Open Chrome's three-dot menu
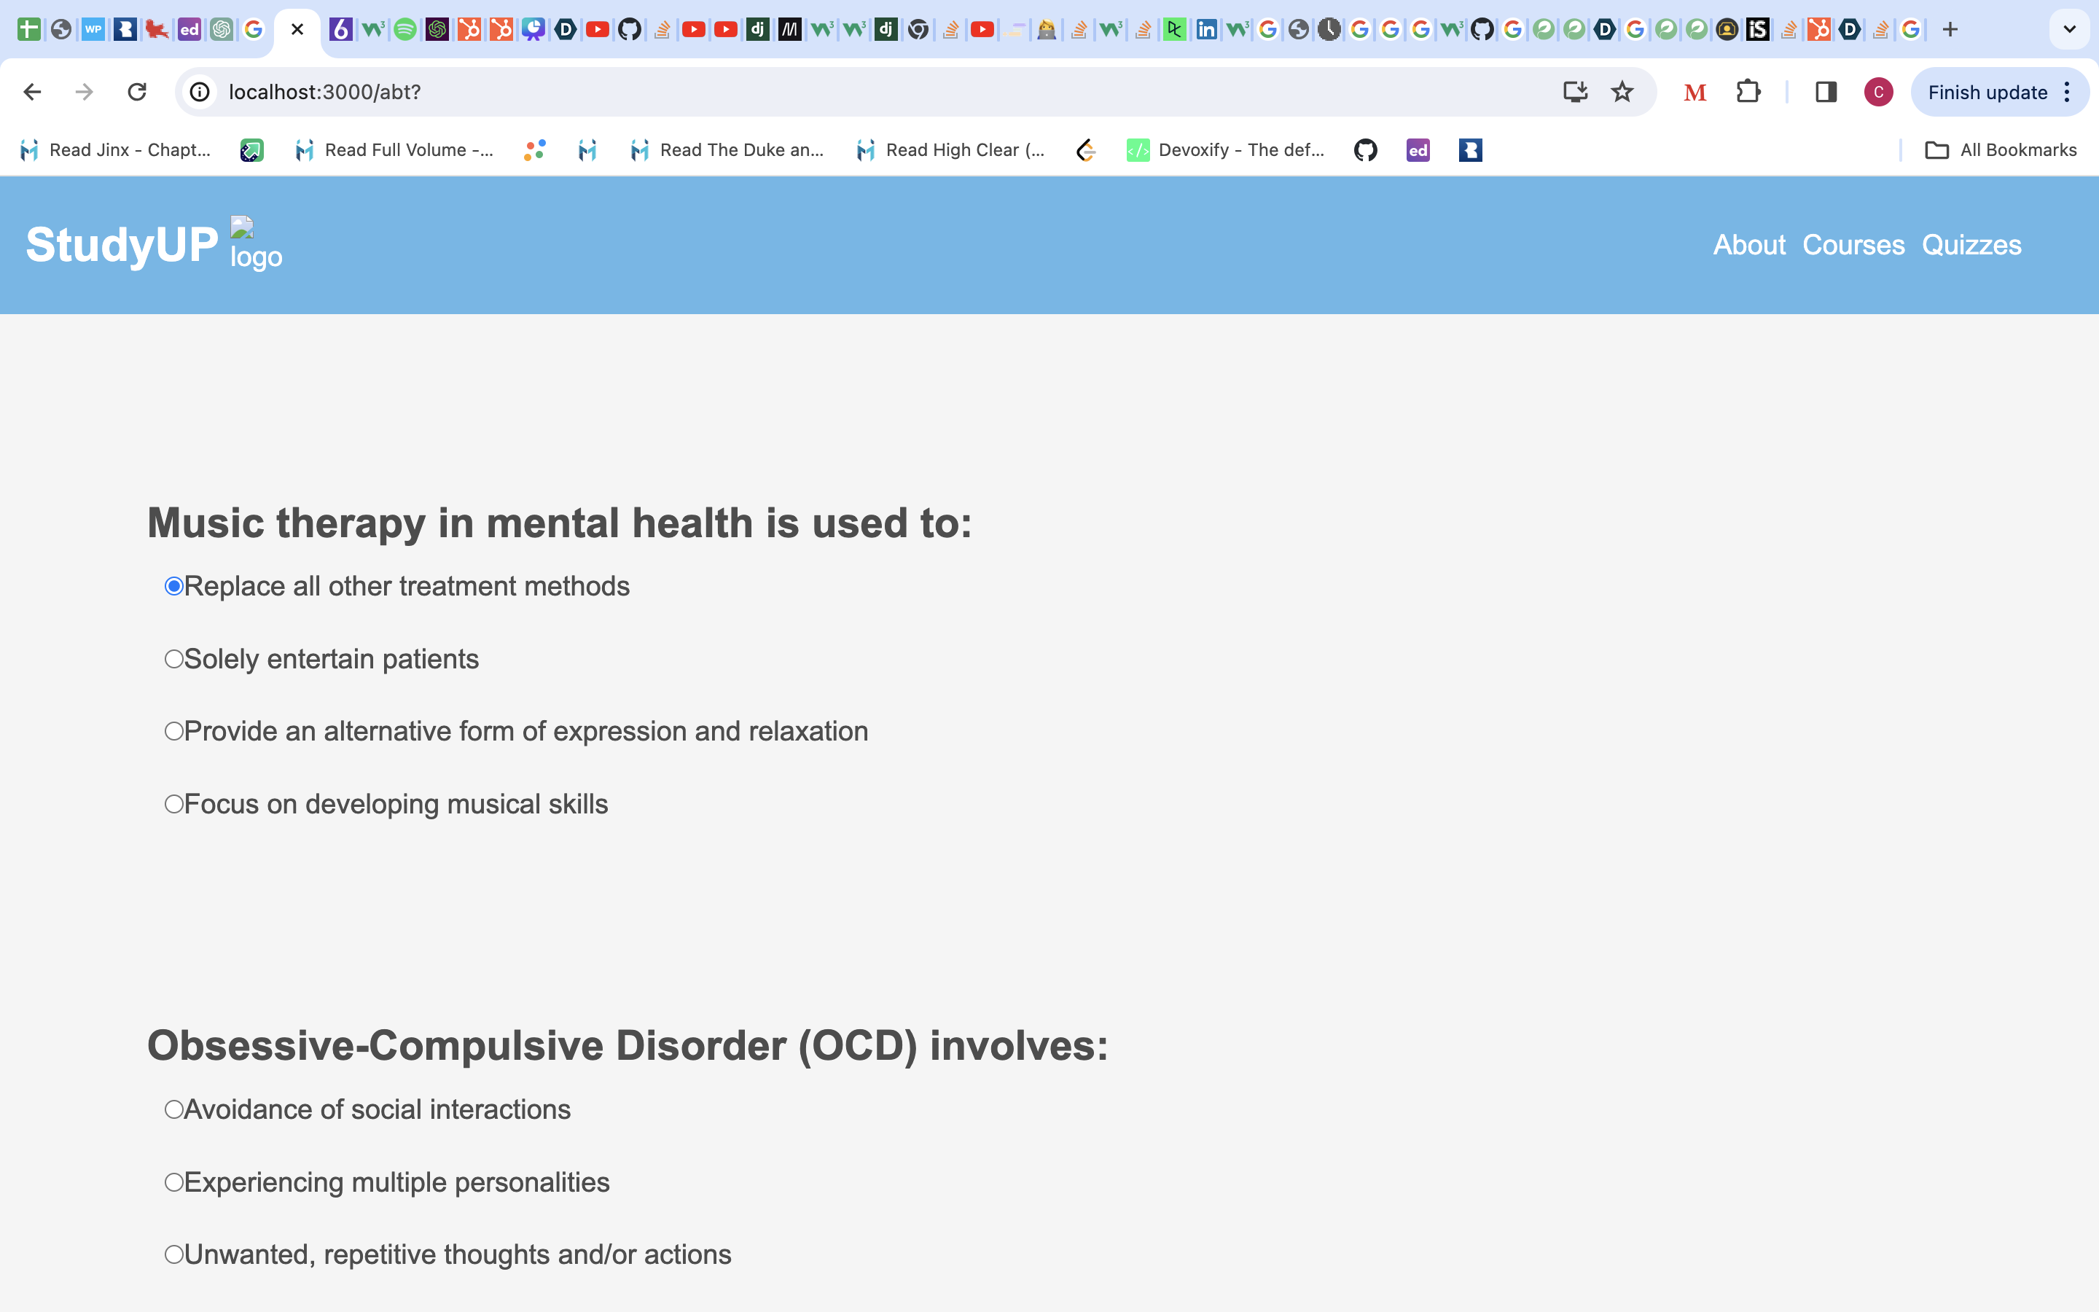The height and width of the screenshot is (1312, 2099). click(2068, 92)
